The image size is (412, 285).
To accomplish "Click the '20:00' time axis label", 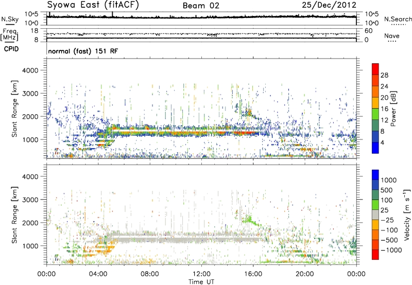I will pyautogui.click(x=304, y=274).
